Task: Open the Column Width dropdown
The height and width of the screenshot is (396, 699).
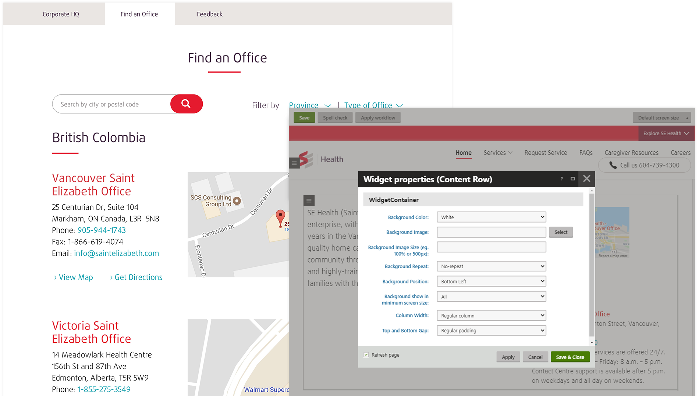Action: pyautogui.click(x=491, y=316)
